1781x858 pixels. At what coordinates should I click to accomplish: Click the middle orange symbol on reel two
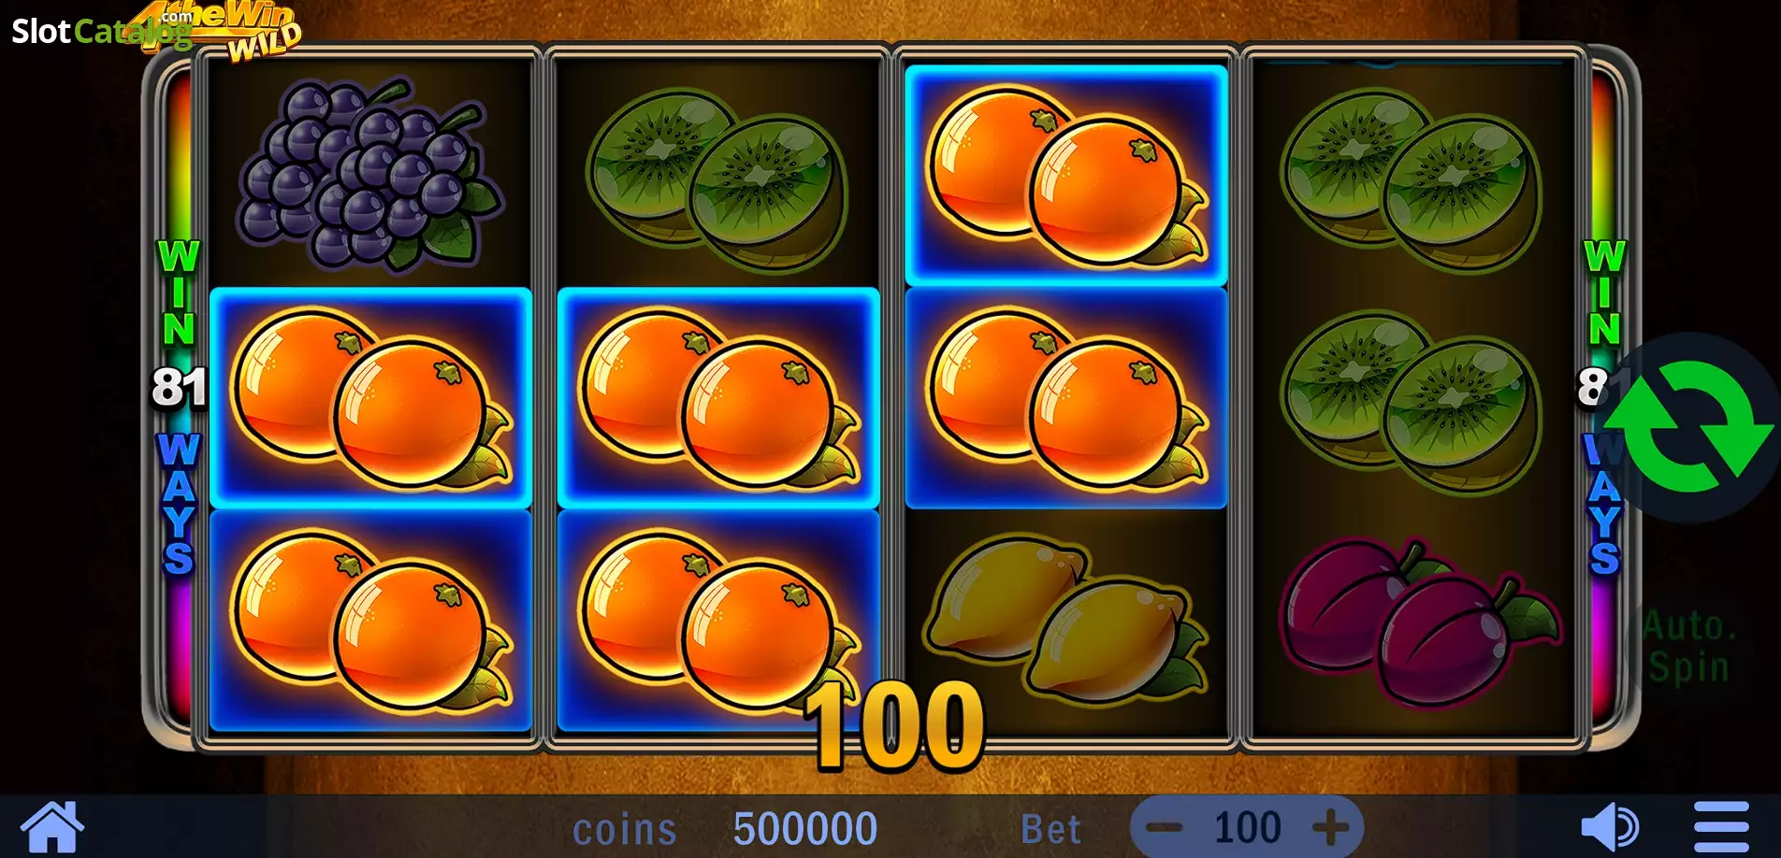pyautogui.click(x=718, y=398)
